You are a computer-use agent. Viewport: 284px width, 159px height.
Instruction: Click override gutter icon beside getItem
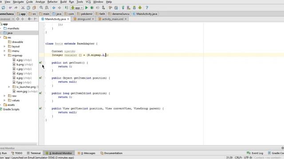(x=40, y=78)
